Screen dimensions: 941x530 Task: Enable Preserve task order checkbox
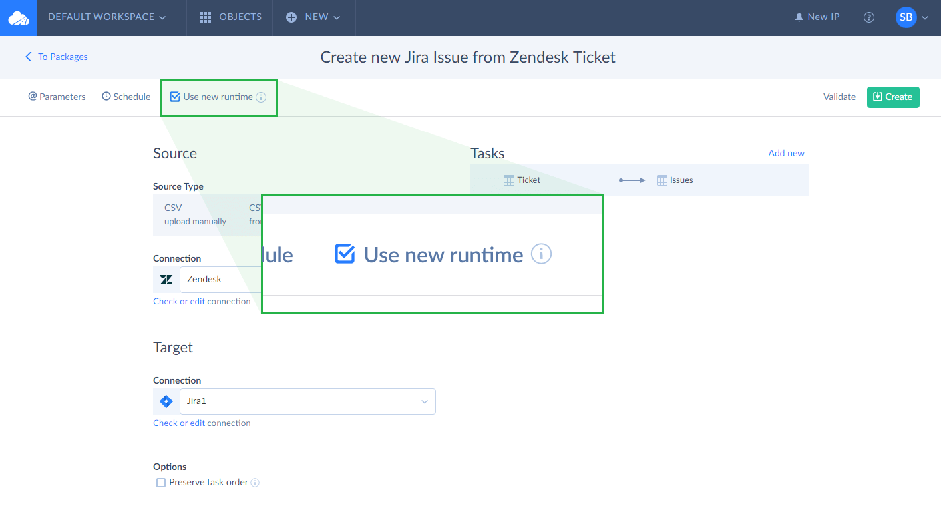(160, 483)
